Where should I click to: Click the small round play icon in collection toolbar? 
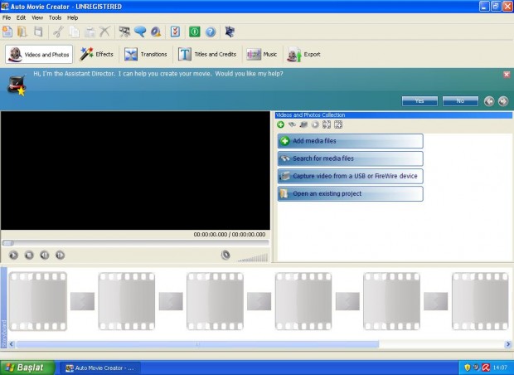(x=315, y=124)
